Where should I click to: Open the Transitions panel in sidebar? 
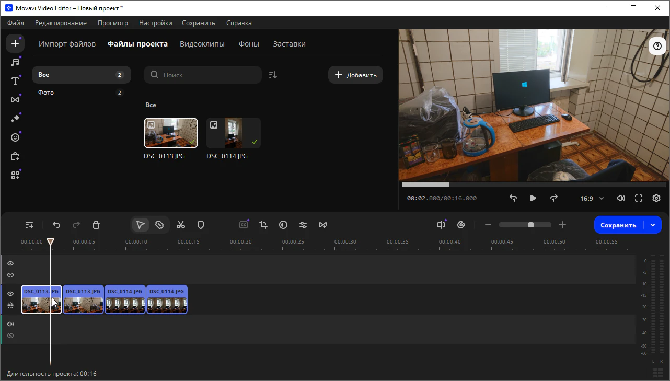tap(15, 100)
